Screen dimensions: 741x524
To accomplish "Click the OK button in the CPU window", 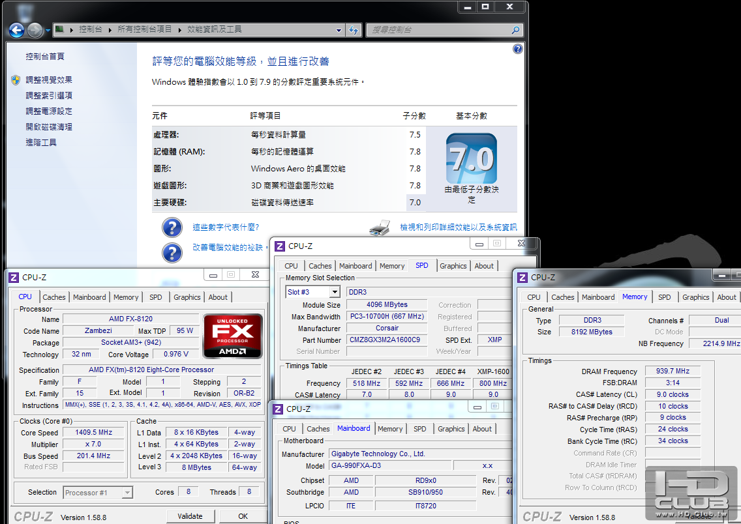I will tap(243, 516).
